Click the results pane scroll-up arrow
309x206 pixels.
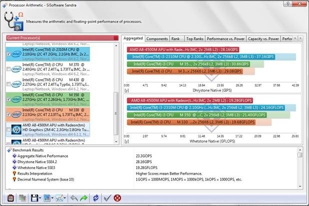(300, 150)
